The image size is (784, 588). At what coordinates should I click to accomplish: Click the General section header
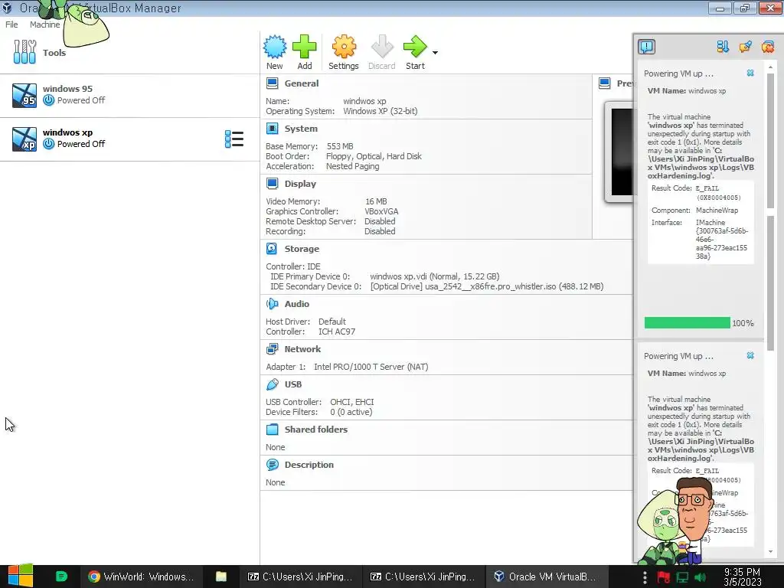(x=301, y=83)
